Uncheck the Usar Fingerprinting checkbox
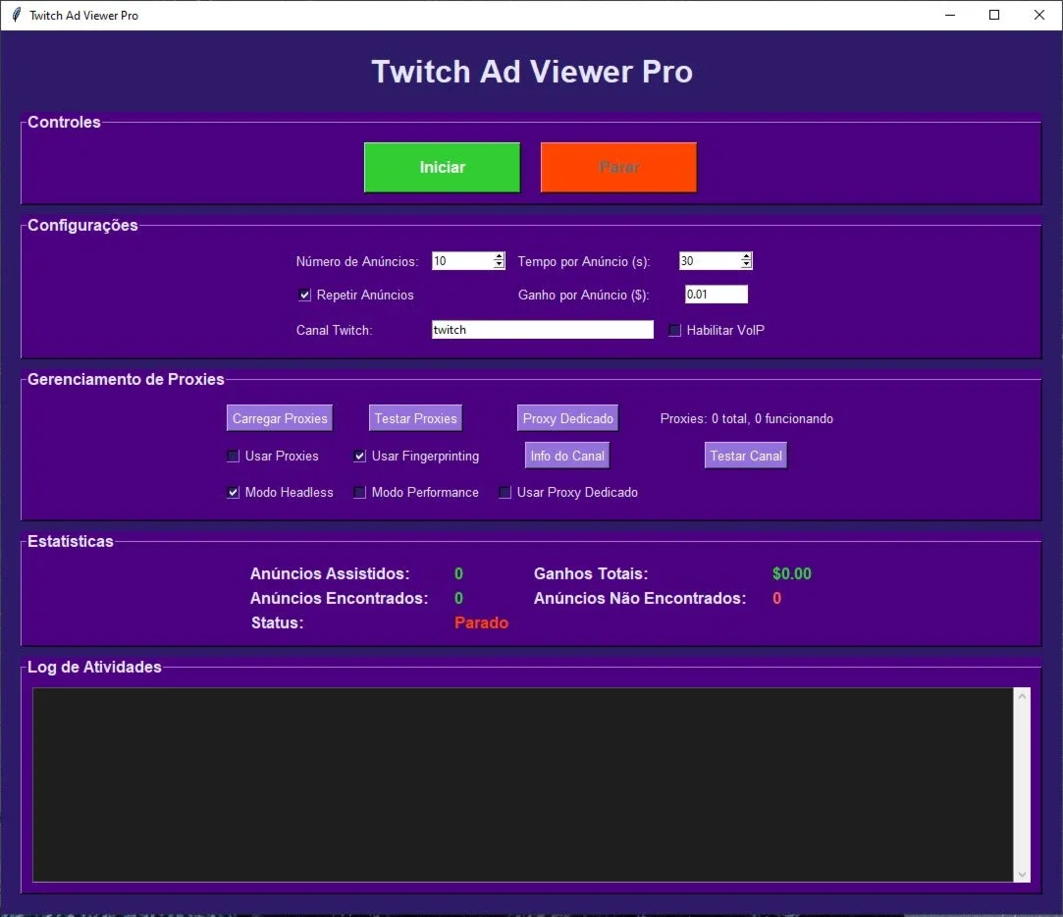This screenshot has width=1063, height=917. point(360,456)
